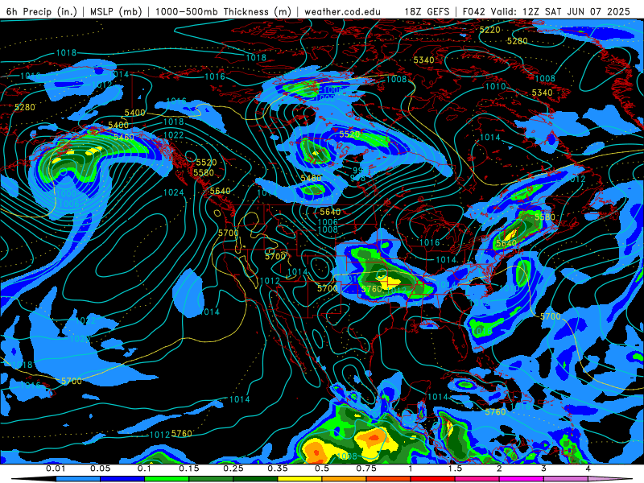644x483 pixels.
Task: Click the dark orange 0.75–1 legend swatch
Action: pos(389,479)
